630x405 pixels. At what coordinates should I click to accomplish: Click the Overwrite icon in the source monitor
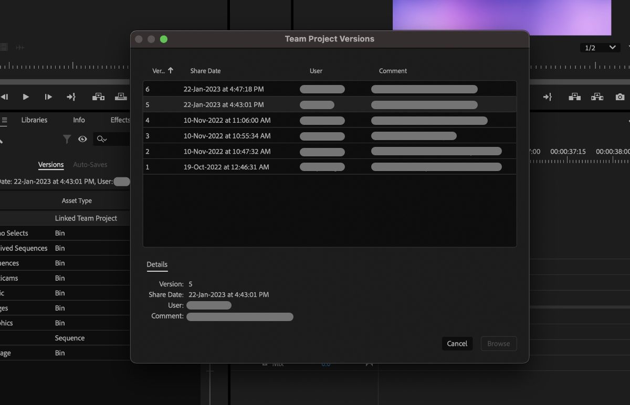click(120, 97)
